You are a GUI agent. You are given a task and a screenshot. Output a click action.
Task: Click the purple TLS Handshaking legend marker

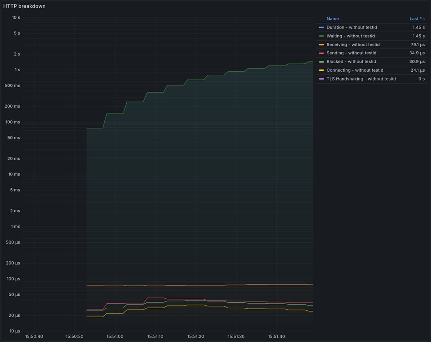321,78
